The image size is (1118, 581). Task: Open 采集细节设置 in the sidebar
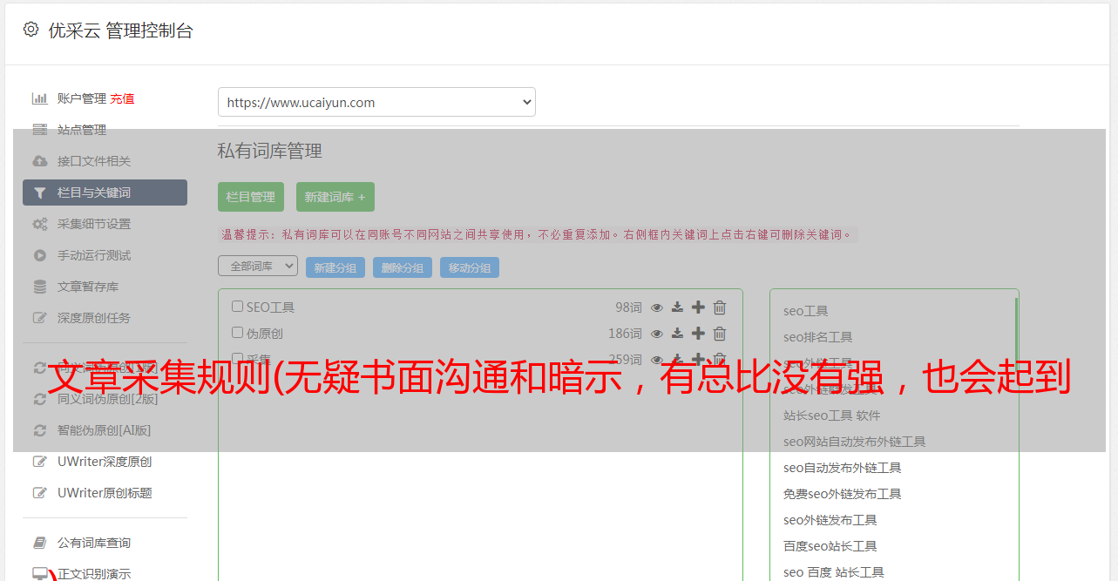[x=94, y=224]
